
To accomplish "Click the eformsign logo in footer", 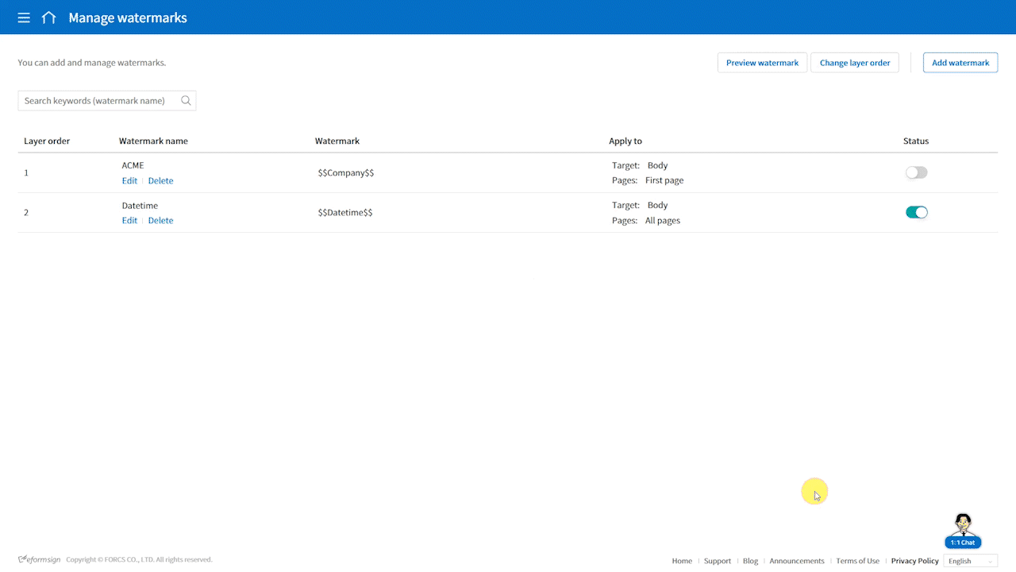I will [40, 559].
